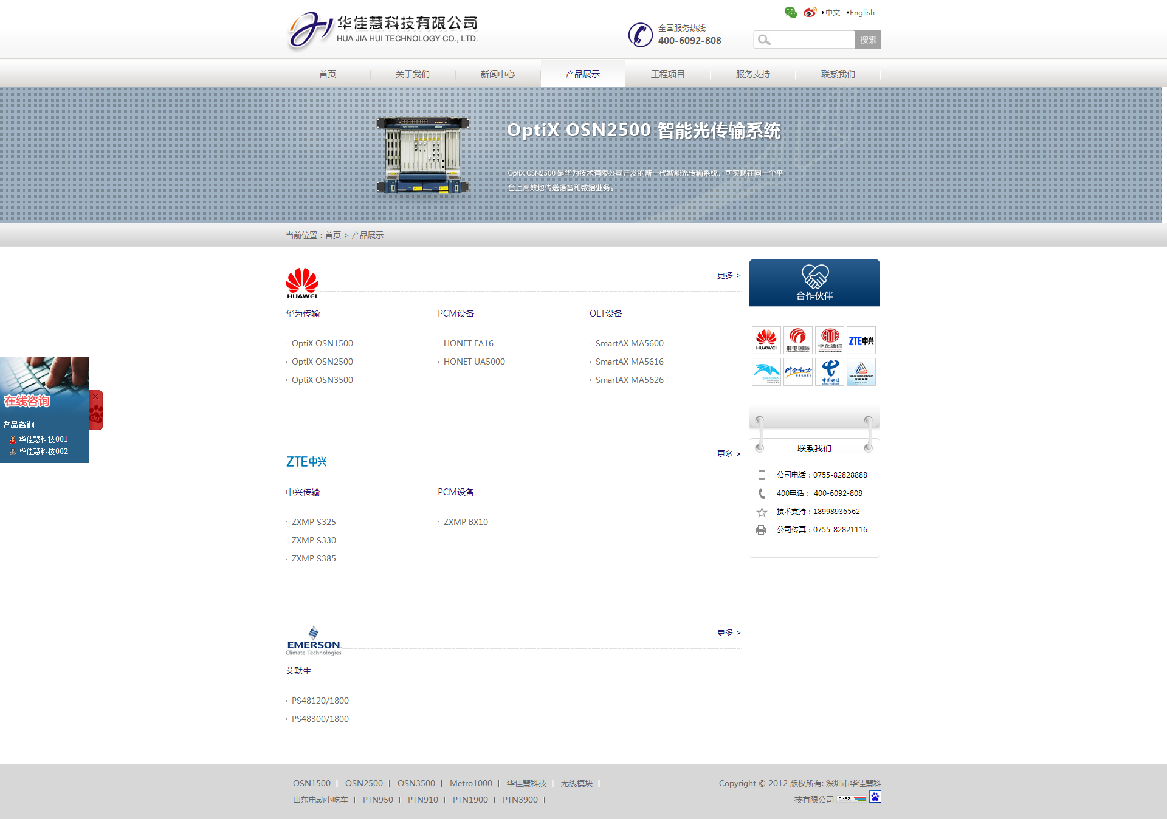The image size is (1167, 819).
Task: Click the Huawei brand logo heading
Action: click(302, 283)
